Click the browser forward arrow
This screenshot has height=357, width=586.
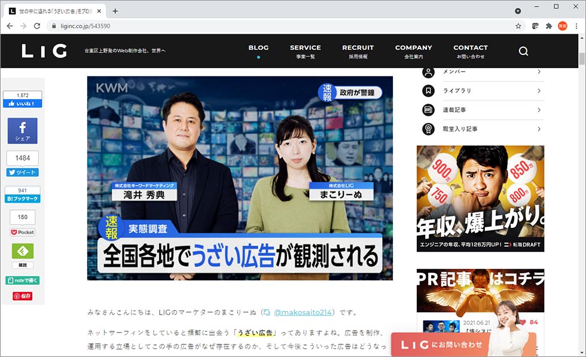(x=23, y=26)
